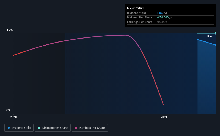Screen dimensions: 220x136
Task: Select the 2021 x-axis label
Action: point(164,117)
